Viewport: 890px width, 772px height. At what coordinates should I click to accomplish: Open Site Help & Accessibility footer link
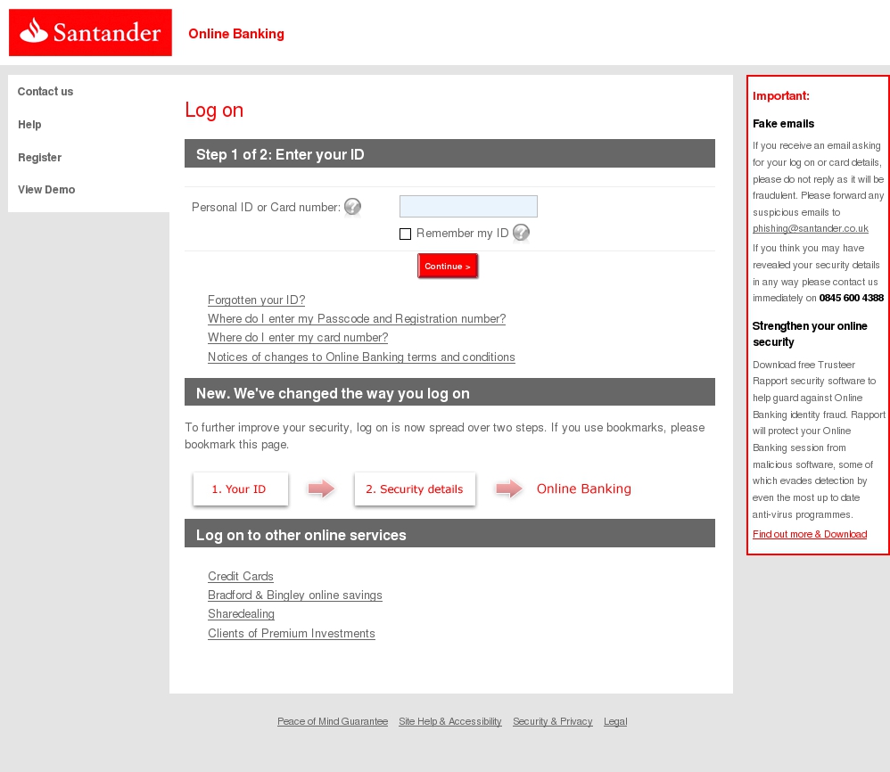pos(450,721)
